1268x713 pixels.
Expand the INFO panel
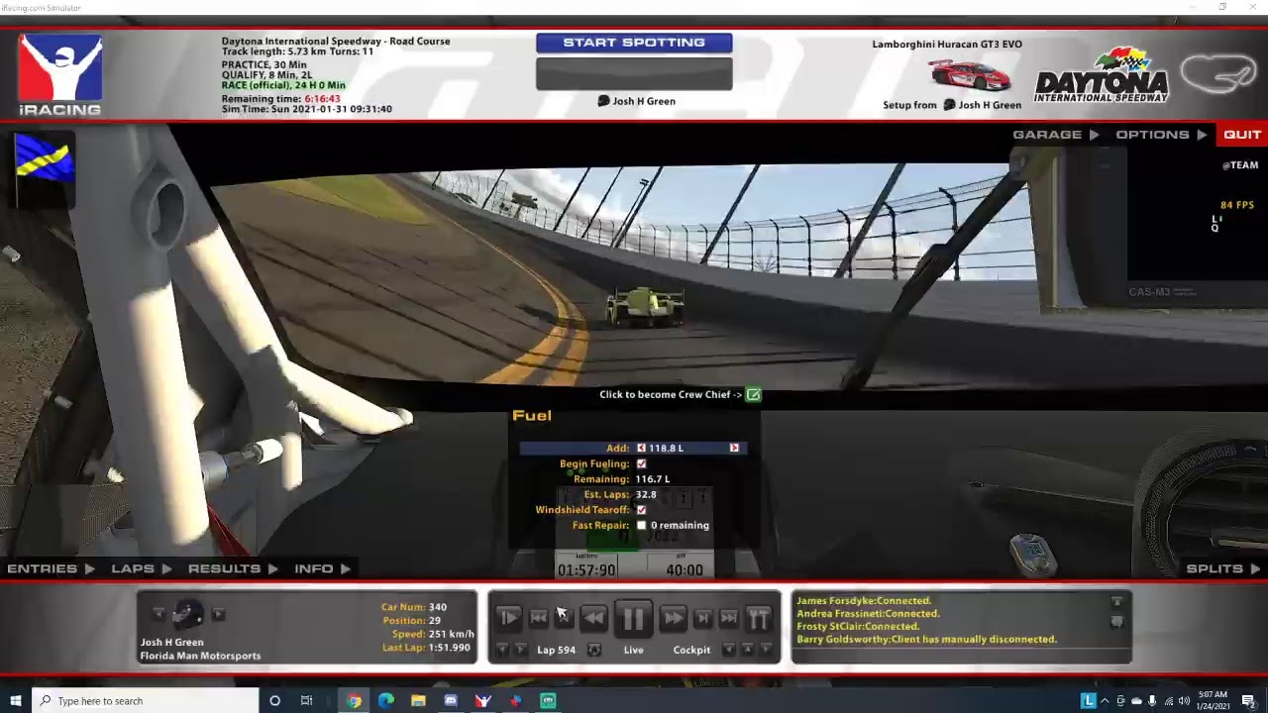pos(323,568)
